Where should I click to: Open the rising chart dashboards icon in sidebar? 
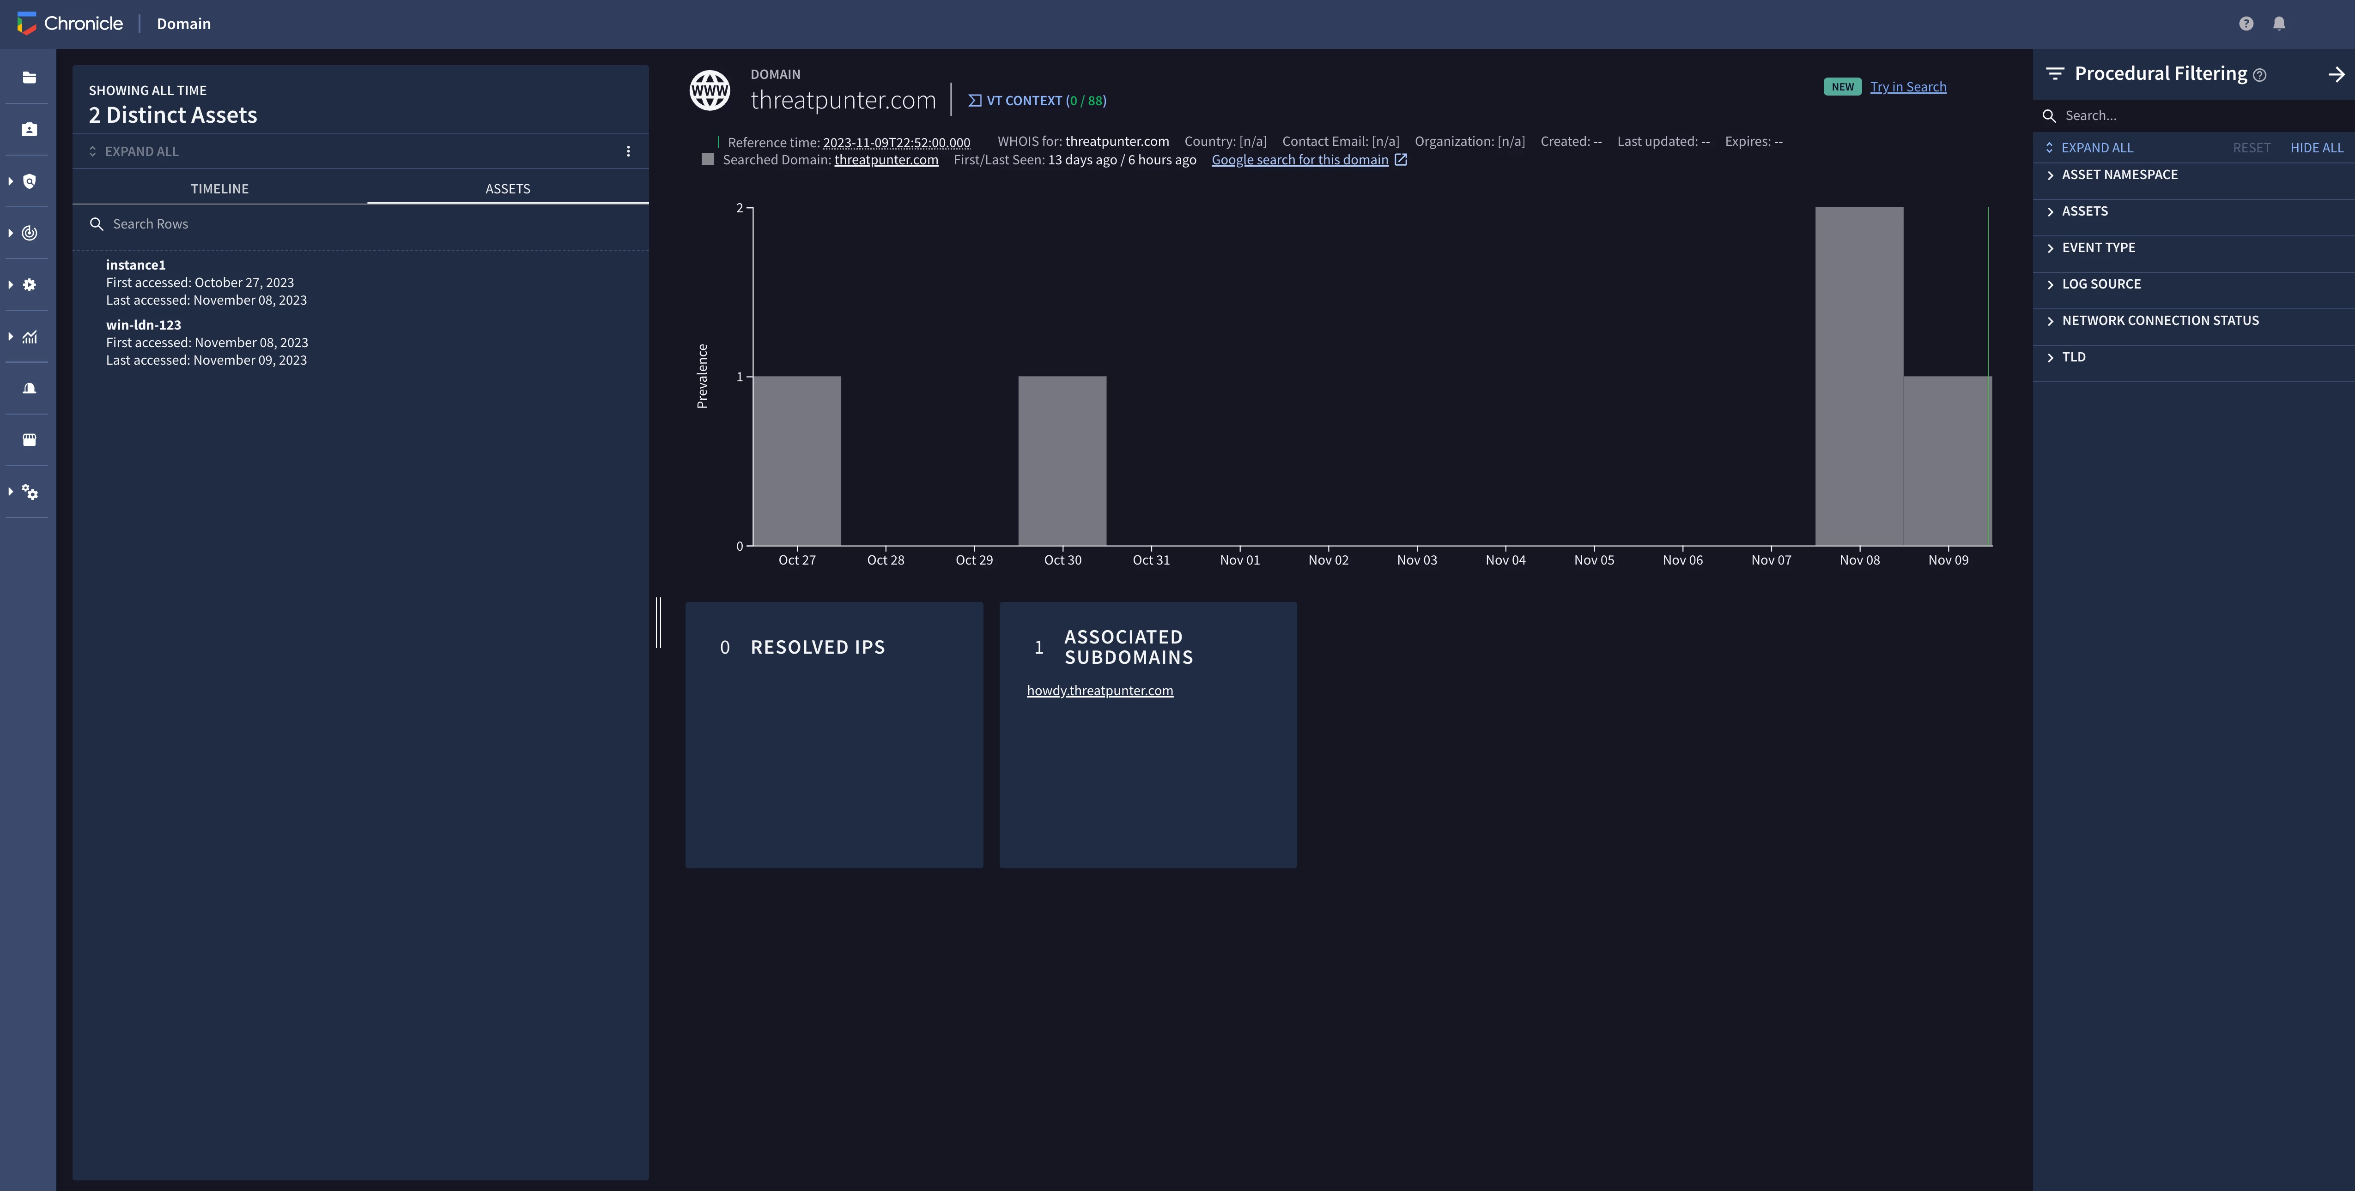[x=29, y=337]
